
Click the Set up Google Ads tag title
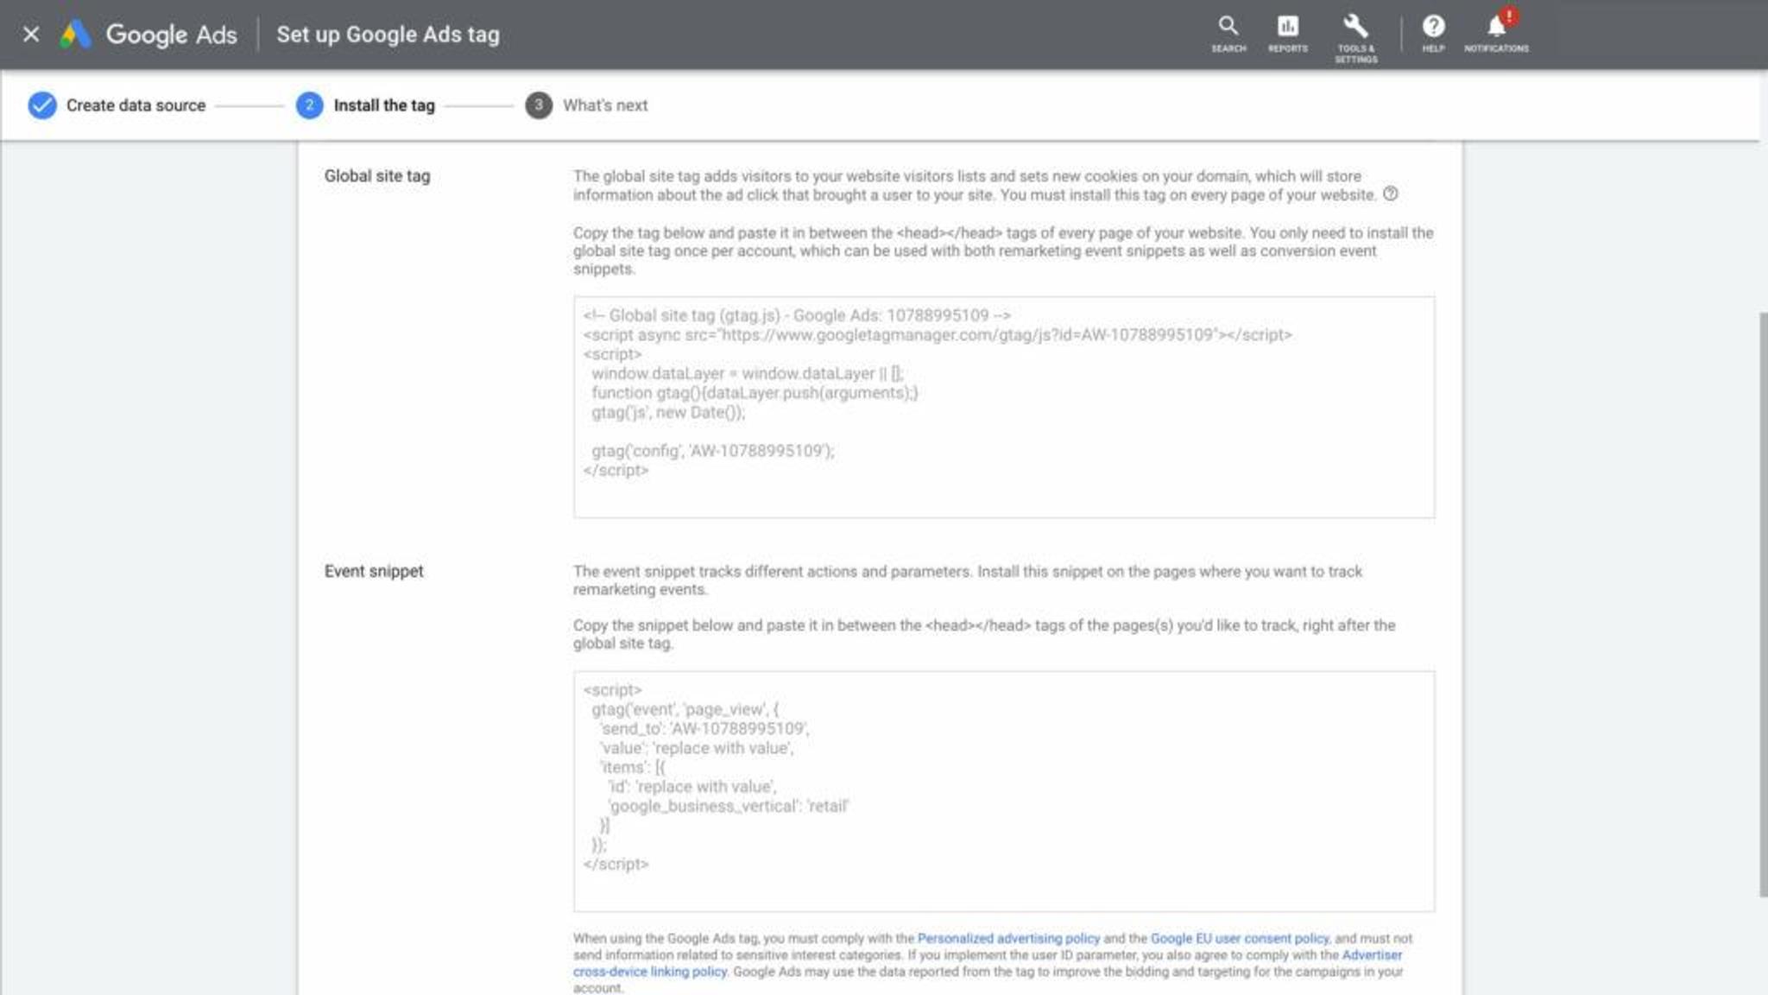click(x=388, y=35)
